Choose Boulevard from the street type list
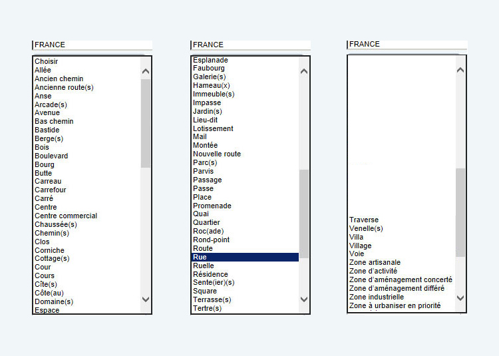499x356 pixels. click(x=51, y=156)
